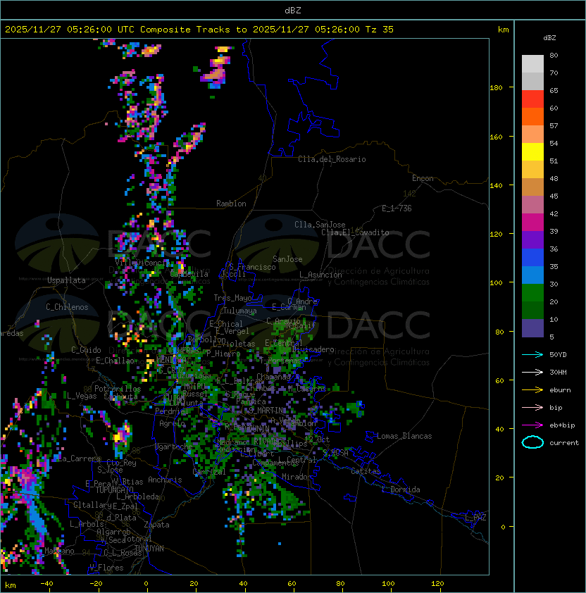Click the yellow eburn arrow icon in legend
Screen dimensions: 586x593
[x=532, y=390]
